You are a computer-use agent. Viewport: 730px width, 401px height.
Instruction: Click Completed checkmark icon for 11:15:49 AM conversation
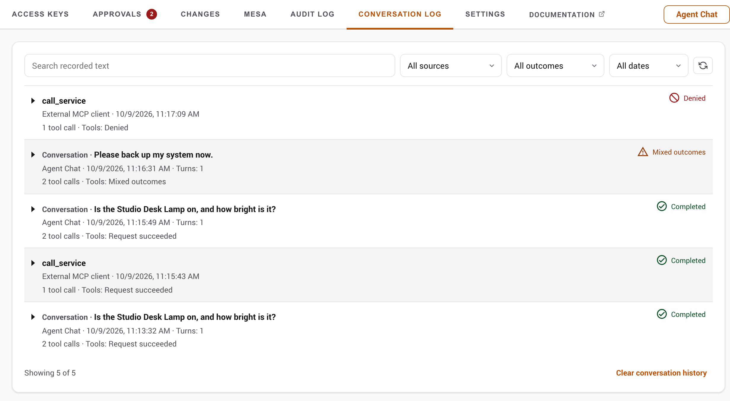[x=662, y=206]
